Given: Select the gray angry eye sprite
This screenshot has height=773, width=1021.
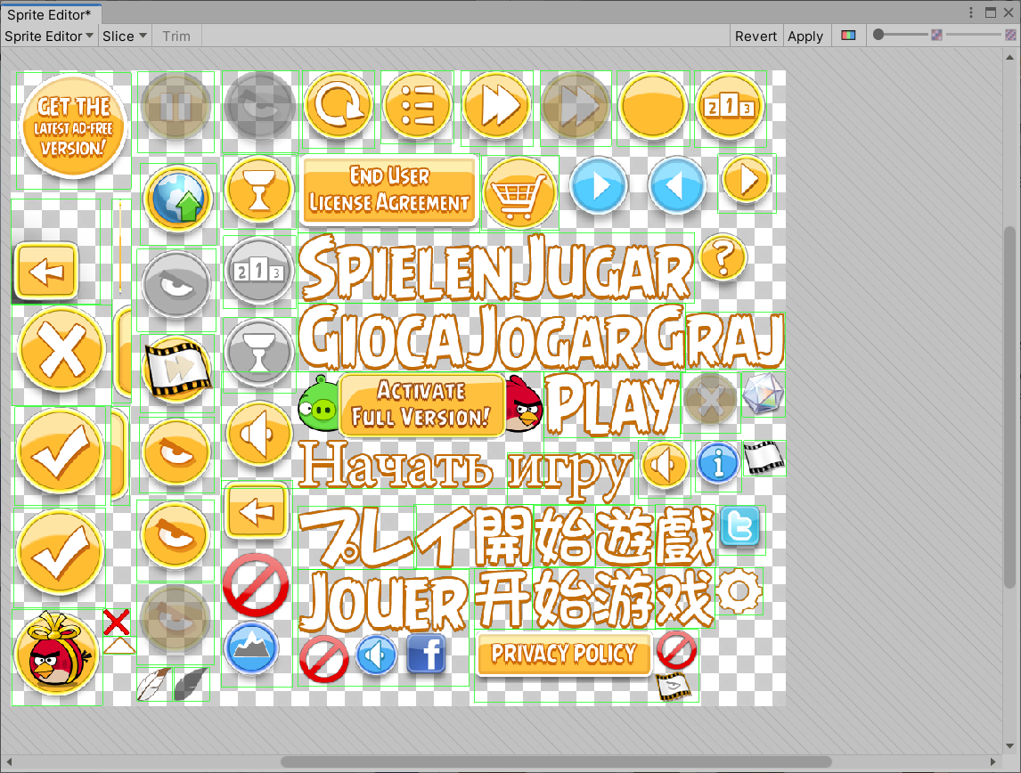Looking at the screenshot, I should [x=176, y=284].
